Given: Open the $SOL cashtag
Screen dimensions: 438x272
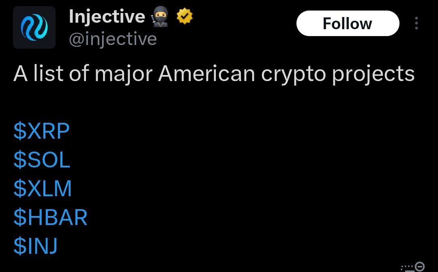Looking at the screenshot, I should click(42, 160).
